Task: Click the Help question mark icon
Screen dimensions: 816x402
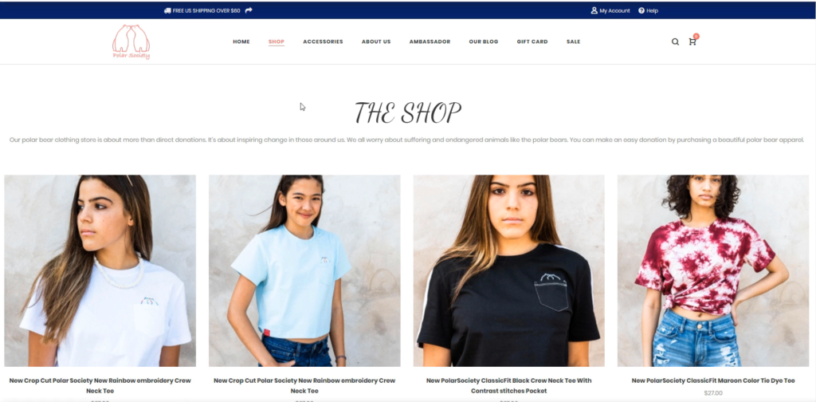Action: point(641,10)
